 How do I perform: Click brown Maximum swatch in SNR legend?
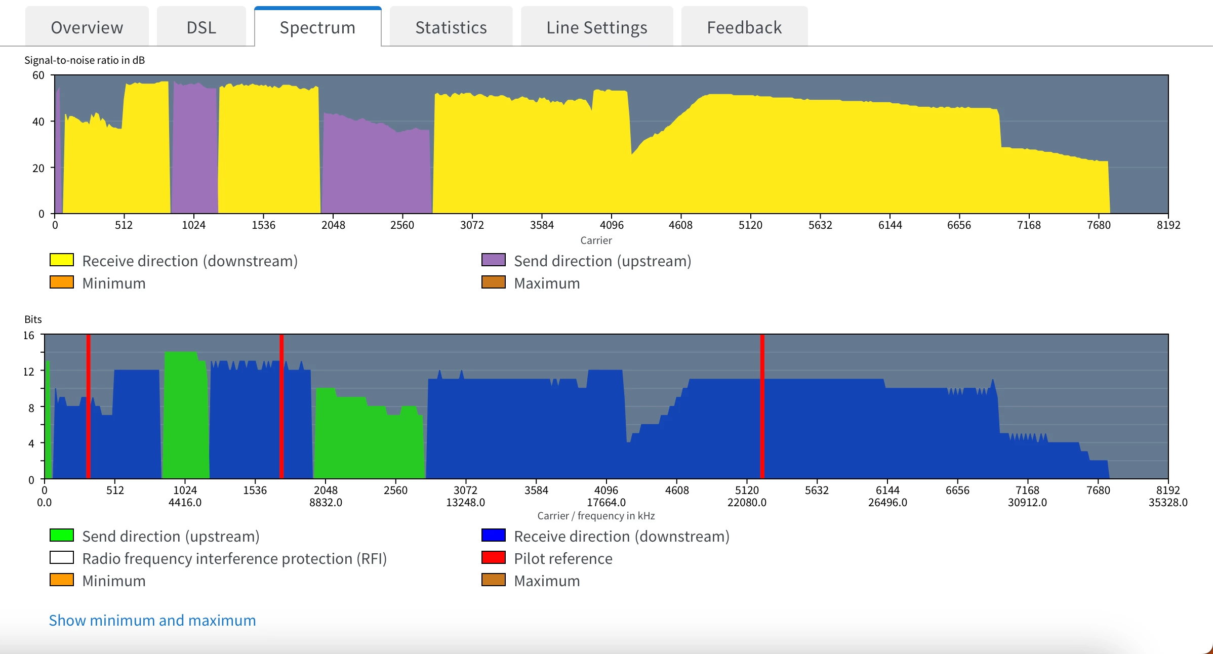click(x=493, y=282)
